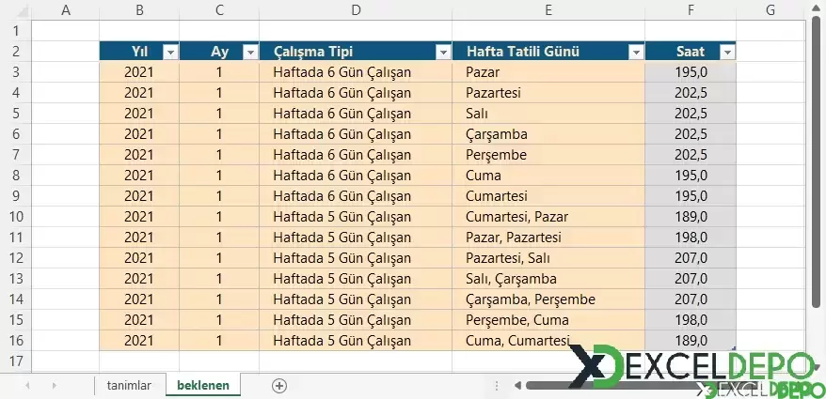Select Haftada 5 Gün Çalışan in row 10
826x399 pixels.
point(356,217)
